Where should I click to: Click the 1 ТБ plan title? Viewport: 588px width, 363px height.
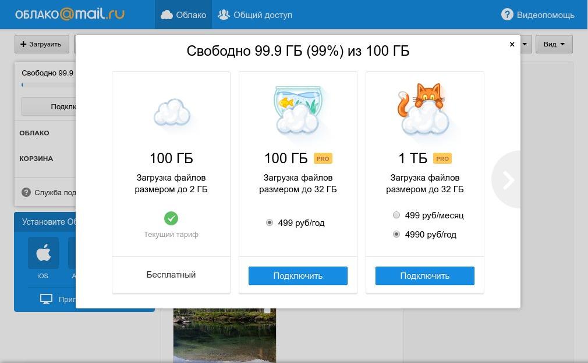tap(413, 159)
